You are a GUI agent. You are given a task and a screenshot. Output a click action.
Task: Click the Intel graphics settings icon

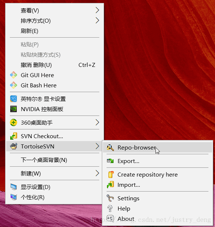tap(14, 99)
